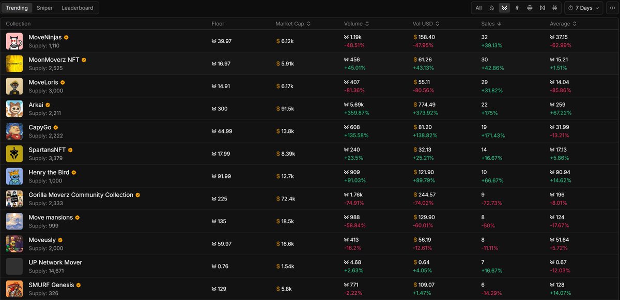Select the Aptos chain filter icon

coord(530,8)
